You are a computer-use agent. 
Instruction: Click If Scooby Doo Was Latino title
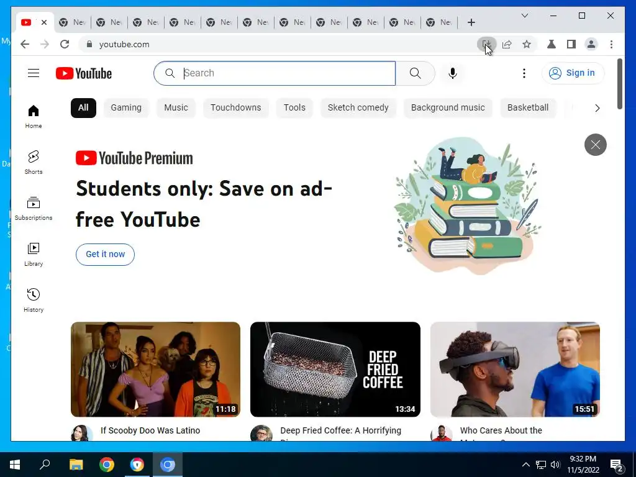150,430
